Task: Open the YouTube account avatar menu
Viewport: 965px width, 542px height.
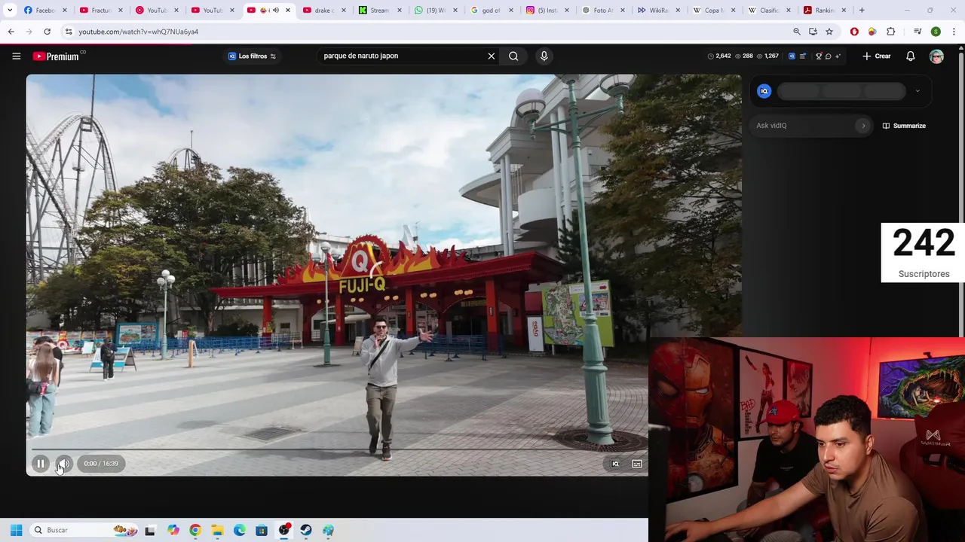Action: [936, 56]
